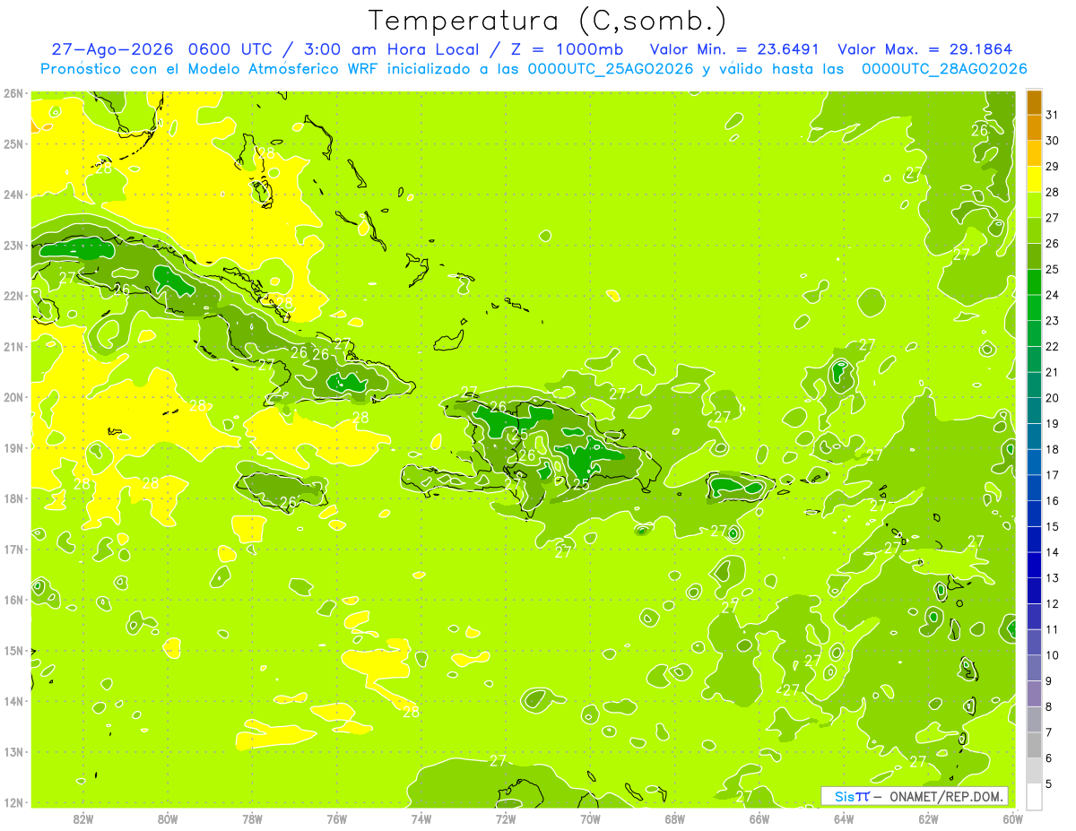1076x831 pixels.
Task: Click the latitude label "12N"
Action: pos(13,802)
